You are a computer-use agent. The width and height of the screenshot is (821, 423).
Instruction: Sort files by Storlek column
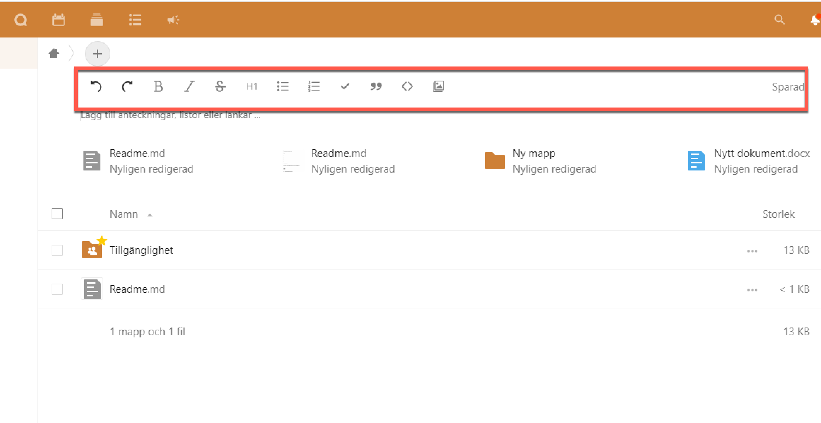point(779,214)
